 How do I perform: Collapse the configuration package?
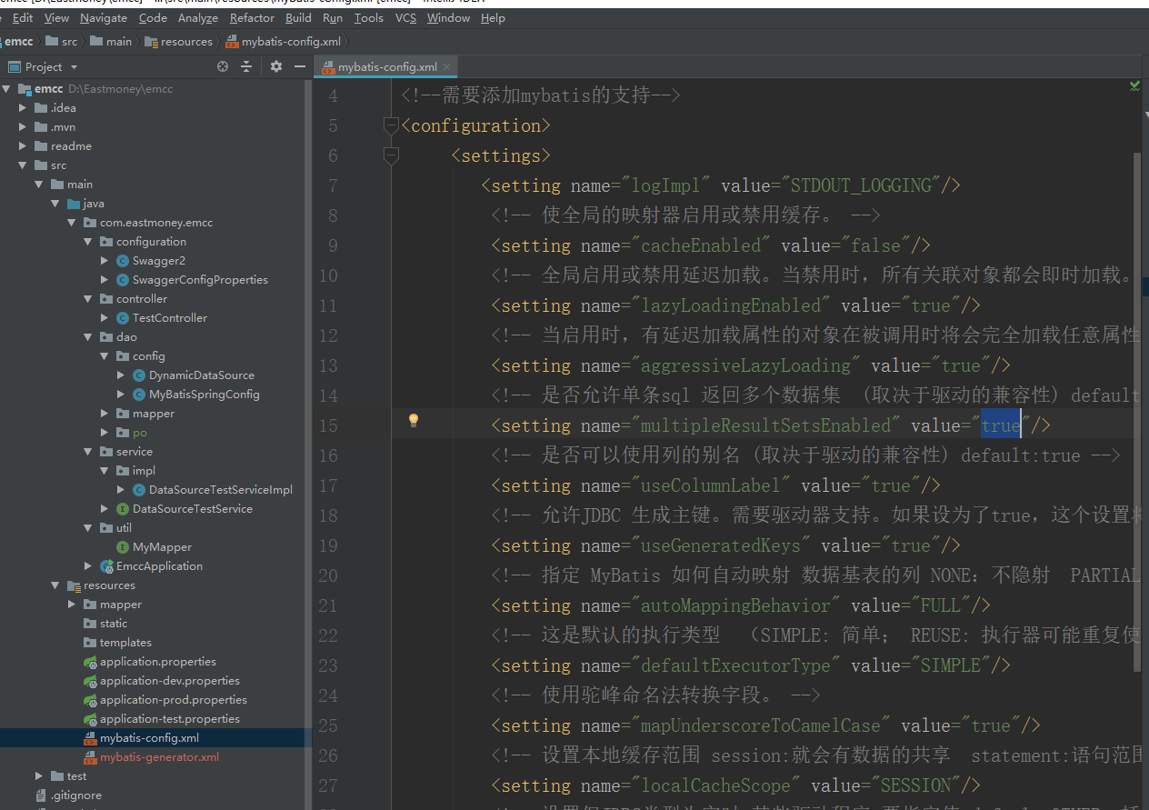[x=88, y=242]
